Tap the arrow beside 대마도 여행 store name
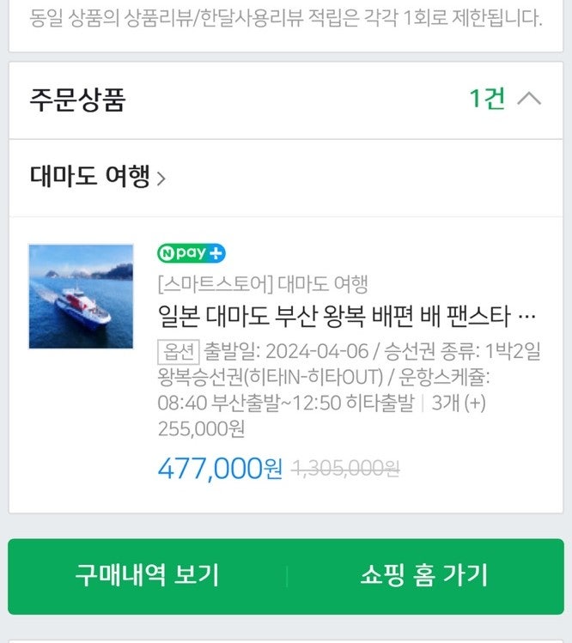This screenshot has height=643, width=572. (161, 179)
